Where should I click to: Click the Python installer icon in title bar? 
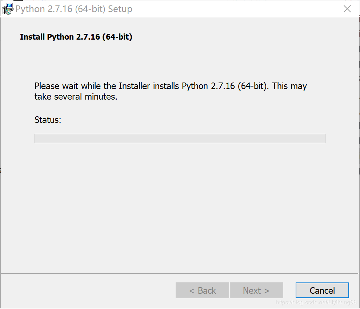(7, 9)
